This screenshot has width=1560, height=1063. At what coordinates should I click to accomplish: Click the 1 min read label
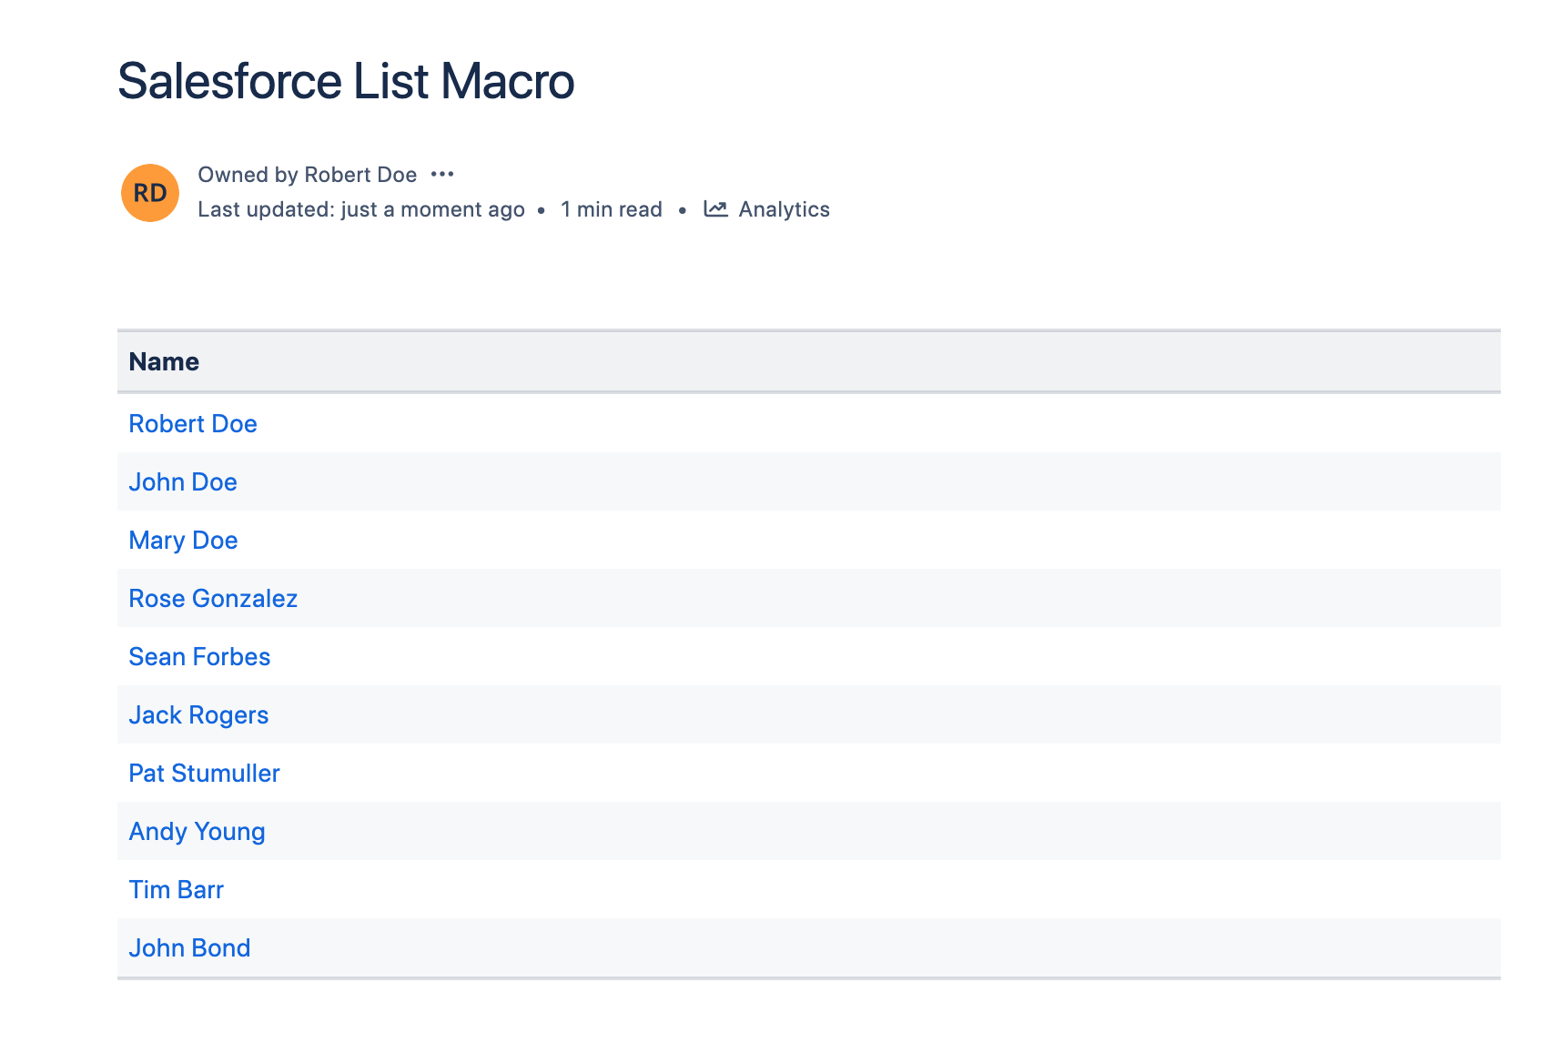pos(611,209)
